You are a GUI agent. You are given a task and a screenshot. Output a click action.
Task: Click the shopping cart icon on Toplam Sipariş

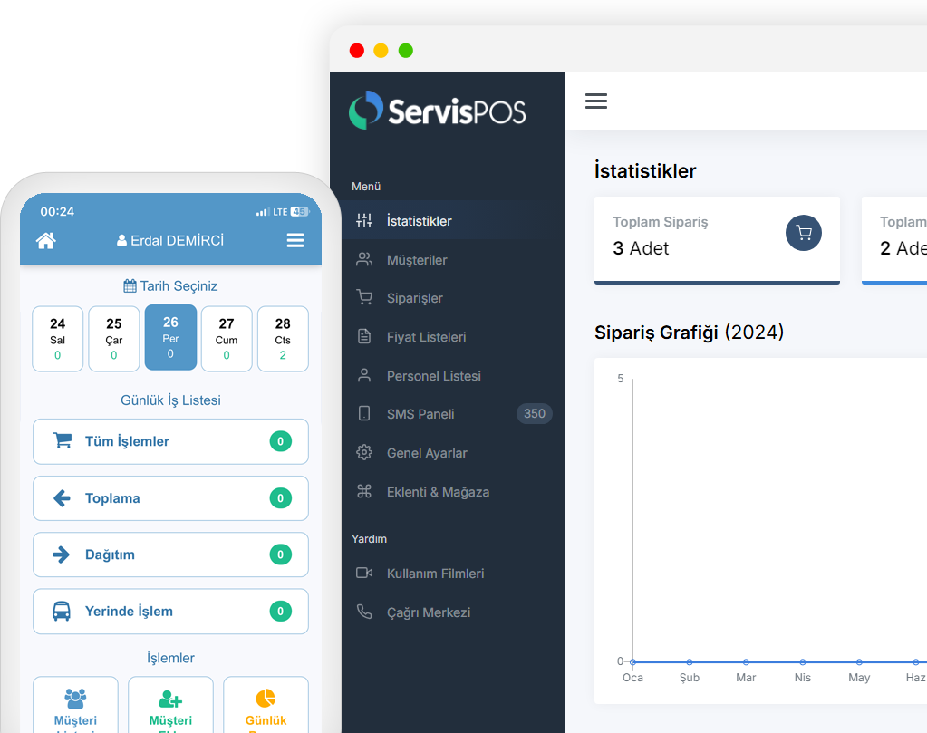coord(803,233)
